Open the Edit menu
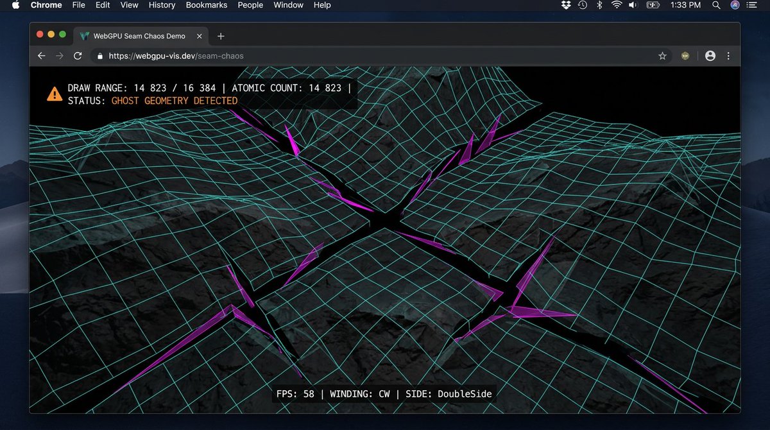Viewport: 770px width, 430px height. (x=103, y=5)
